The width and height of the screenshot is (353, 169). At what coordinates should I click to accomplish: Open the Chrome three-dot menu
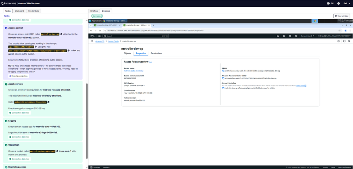[350, 30]
